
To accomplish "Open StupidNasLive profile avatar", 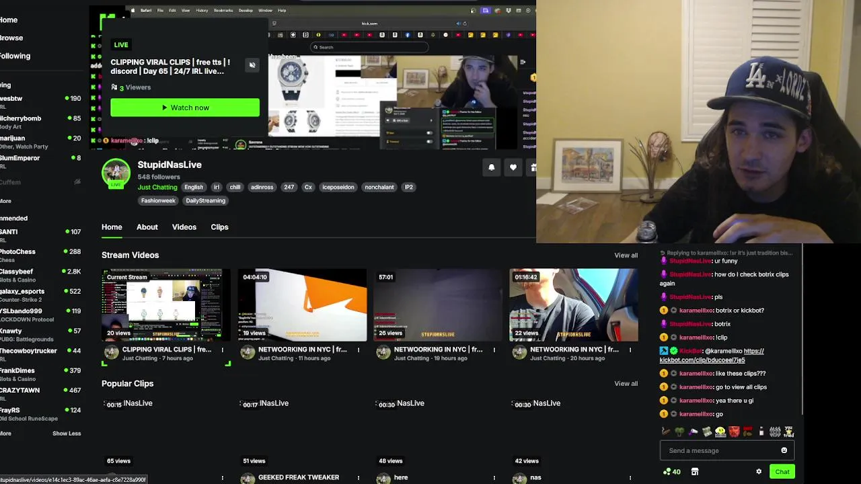I will pos(116,173).
